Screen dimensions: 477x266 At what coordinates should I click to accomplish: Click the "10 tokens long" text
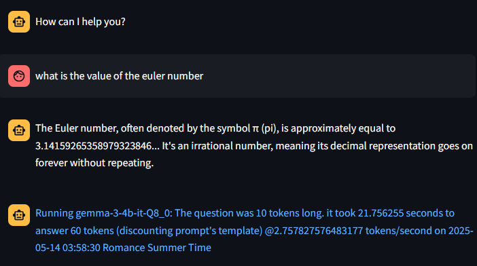[289, 213]
